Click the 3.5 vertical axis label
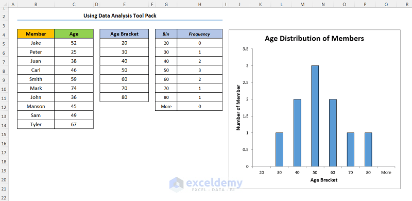Screen dimensions: 412x201 point(246,49)
